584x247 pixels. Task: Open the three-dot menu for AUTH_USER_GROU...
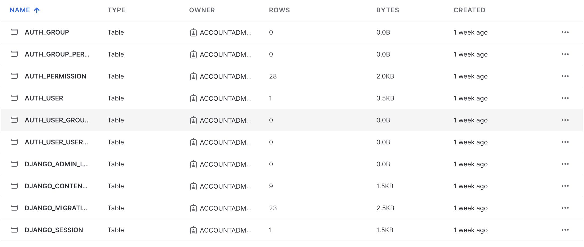565,120
